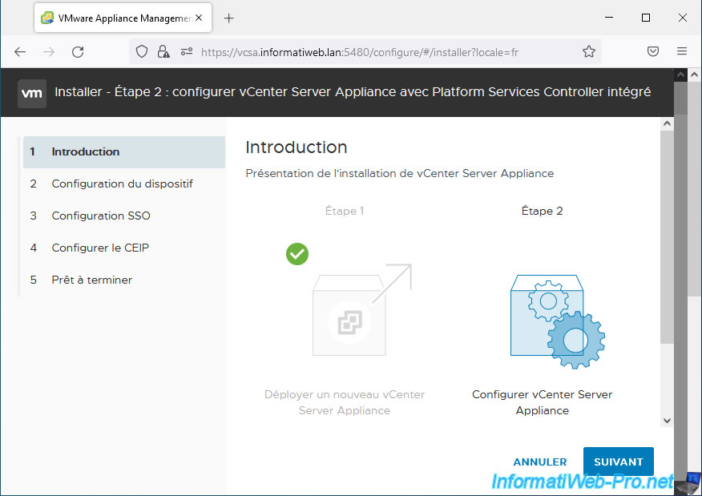This screenshot has height=496, width=702.
Task: Click the browser back arrow
Action: 20,52
